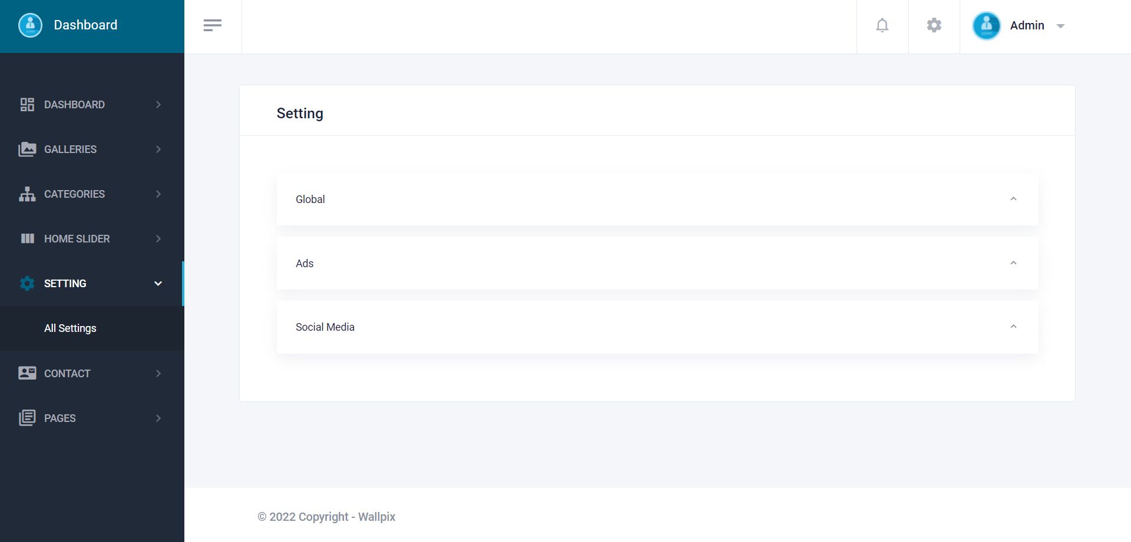Collapse the Setting sidebar menu chevron

pyautogui.click(x=158, y=284)
